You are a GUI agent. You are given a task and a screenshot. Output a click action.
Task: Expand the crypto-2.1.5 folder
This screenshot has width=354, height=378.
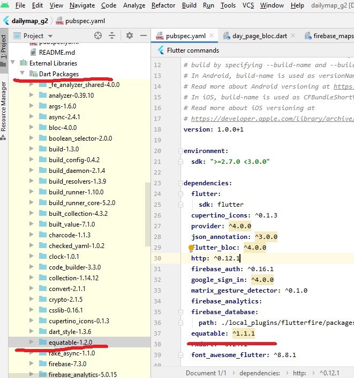pos(31,299)
